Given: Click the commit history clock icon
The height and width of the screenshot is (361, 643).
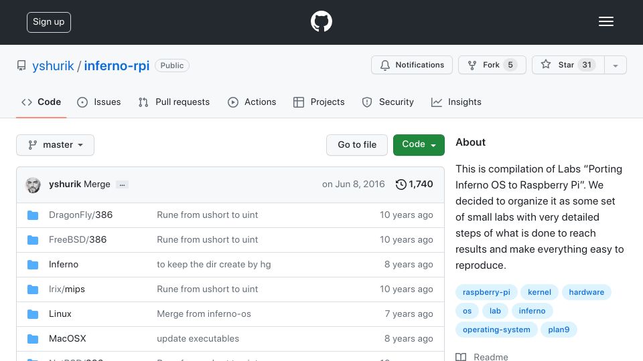Looking at the screenshot, I should click(x=401, y=185).
